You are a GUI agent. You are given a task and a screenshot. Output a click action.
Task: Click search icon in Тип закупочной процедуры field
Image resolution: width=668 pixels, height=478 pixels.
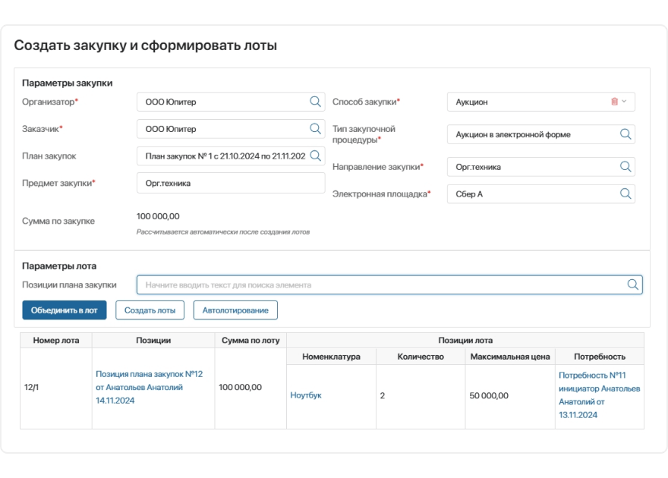click(x=625, y=134)
